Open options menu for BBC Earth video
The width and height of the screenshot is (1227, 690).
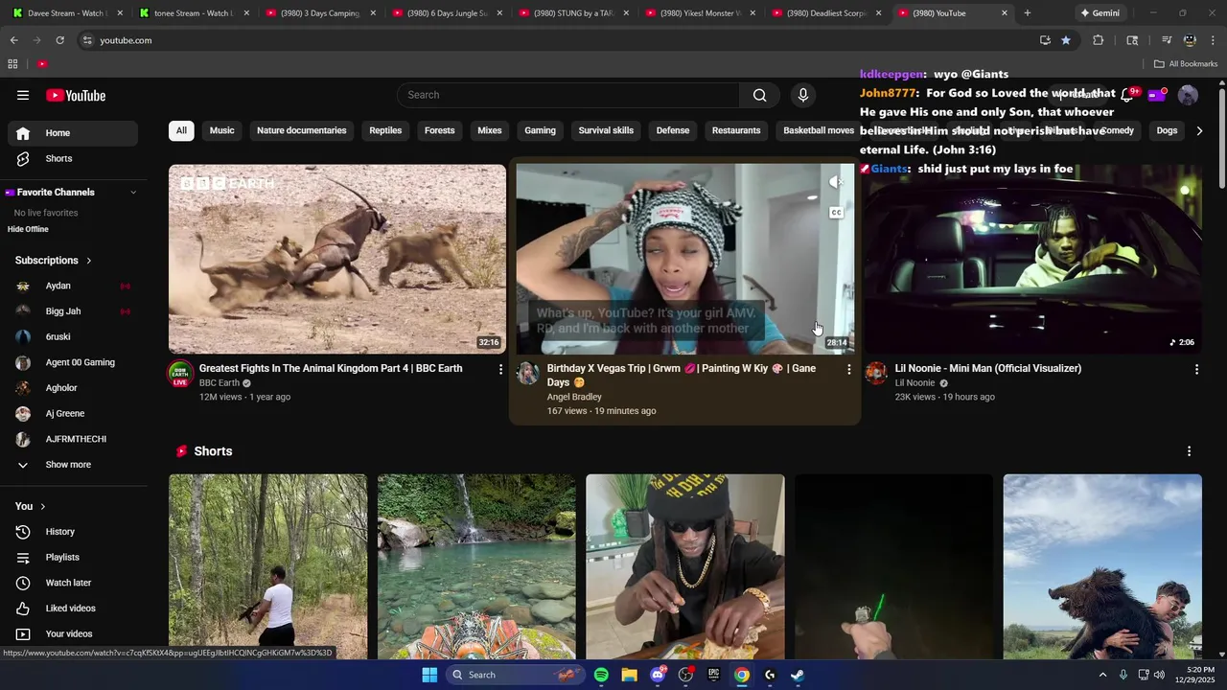[500, 369]
